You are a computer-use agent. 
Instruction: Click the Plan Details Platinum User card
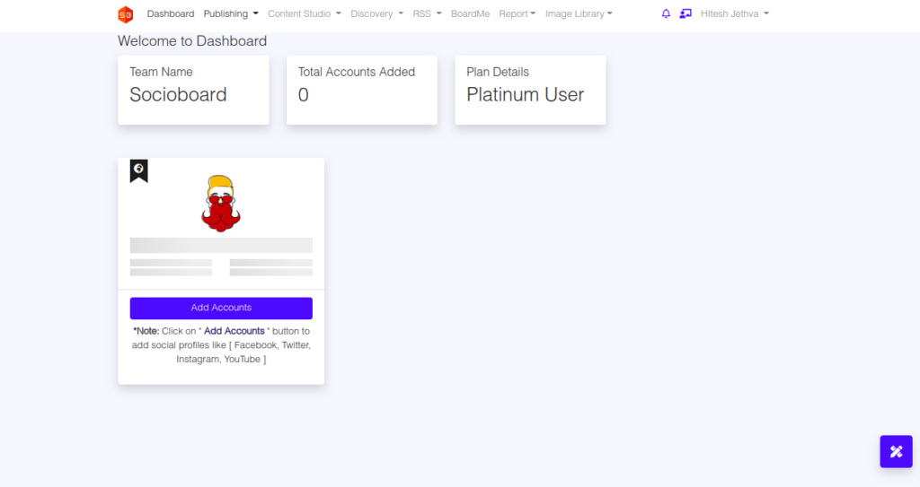click(x=530, y=90)
